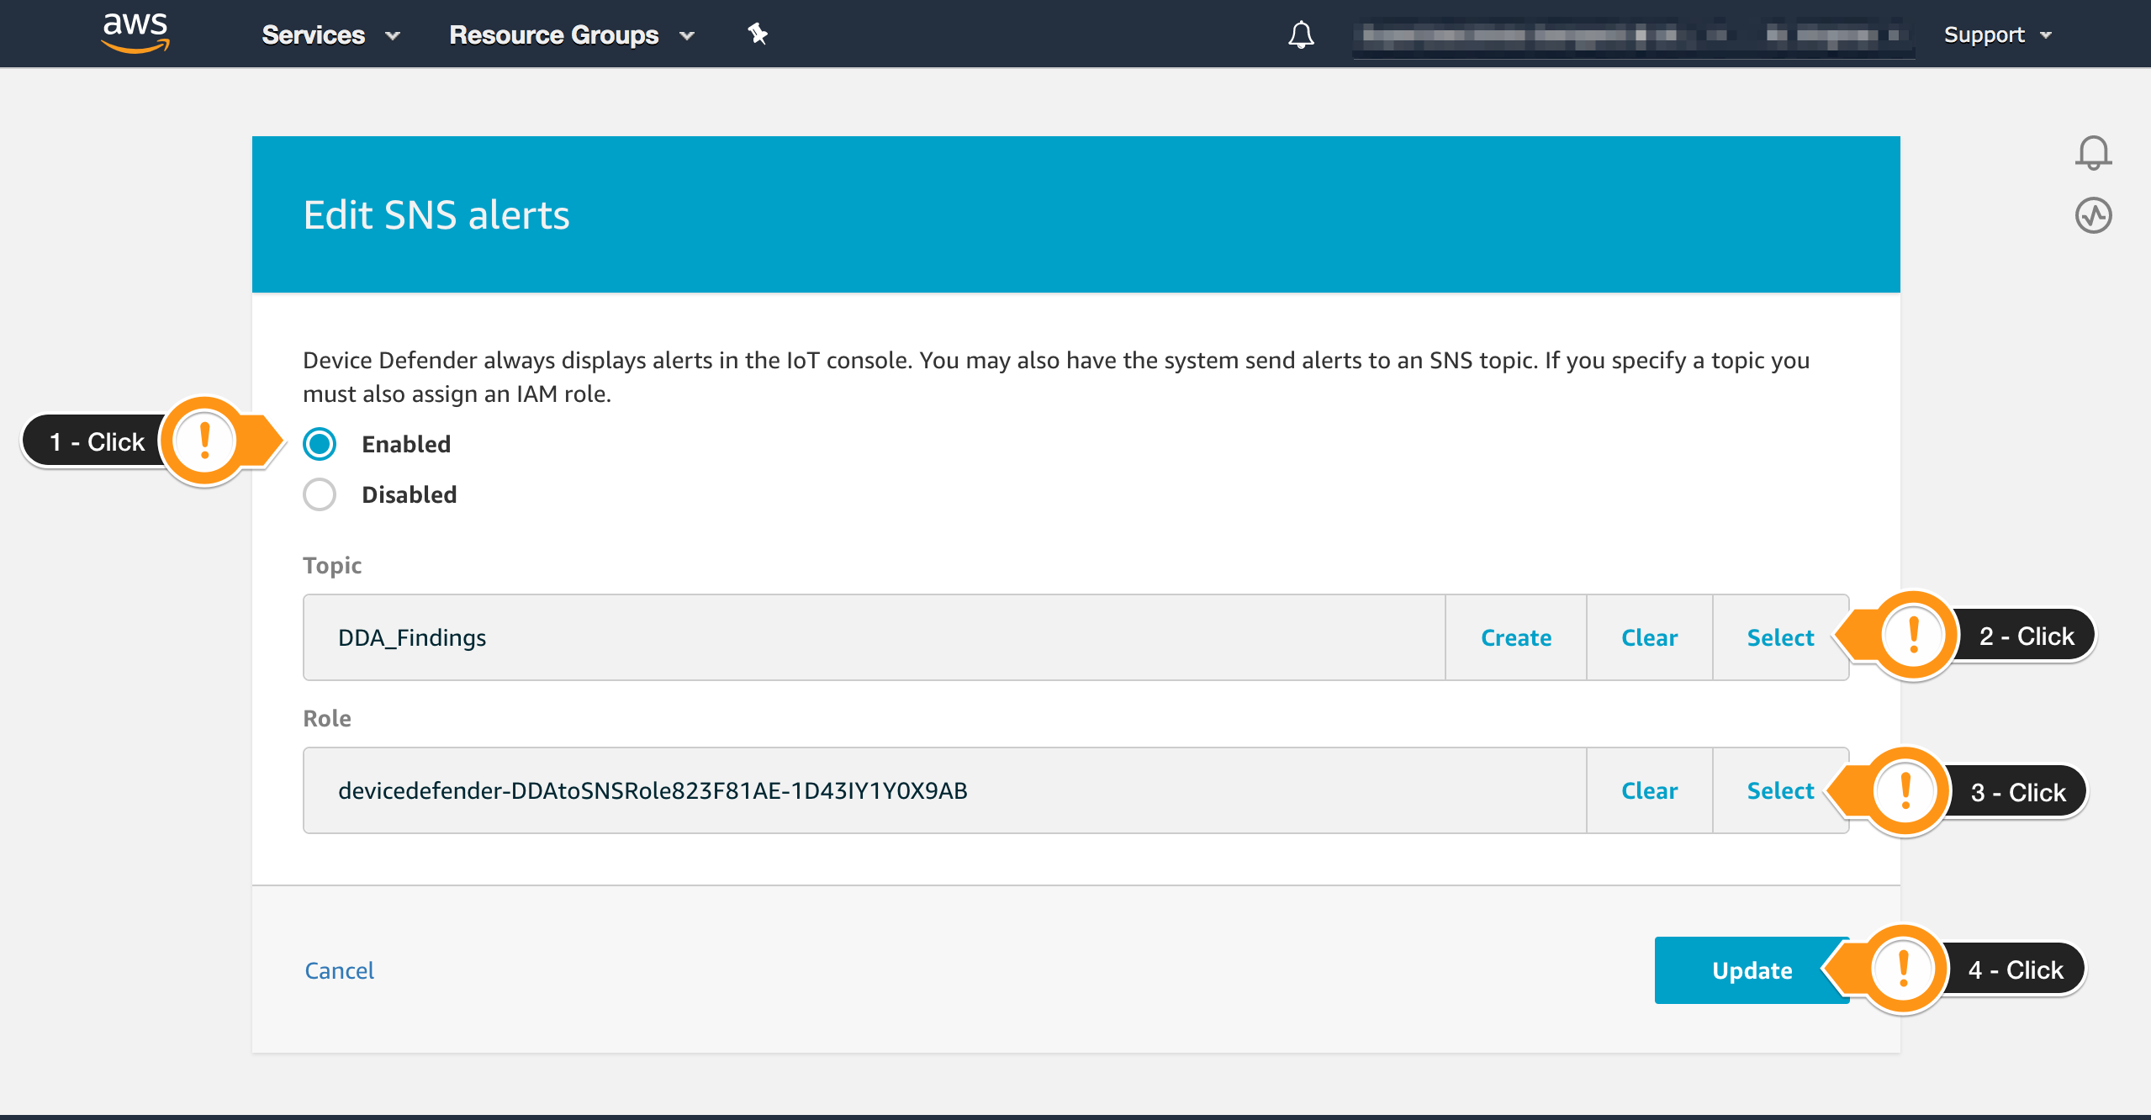Click Create for the Topic field
Image resolution: width=2151 pixels, height=1120 pixels.
pyautogui.click(x=1516, y=637)
